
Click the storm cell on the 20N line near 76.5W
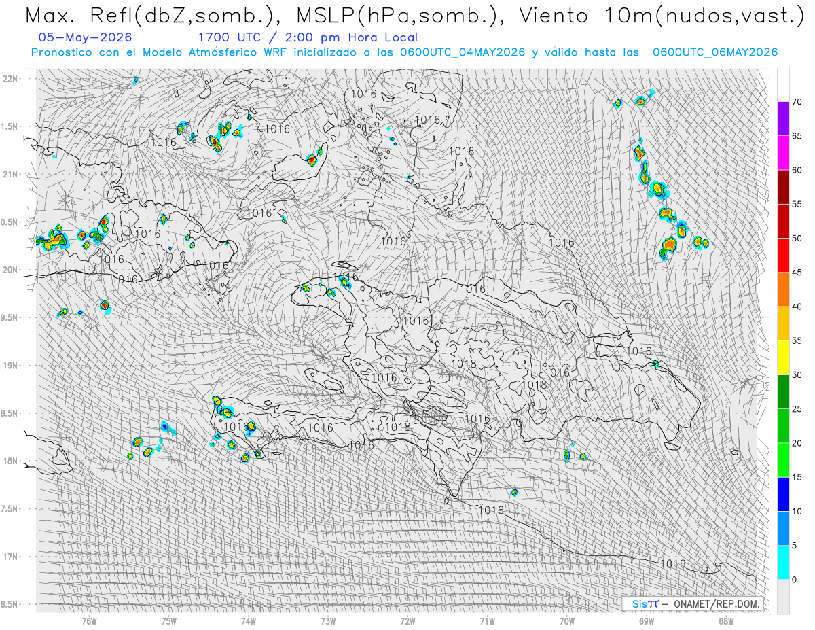click(x=53, y=239)
